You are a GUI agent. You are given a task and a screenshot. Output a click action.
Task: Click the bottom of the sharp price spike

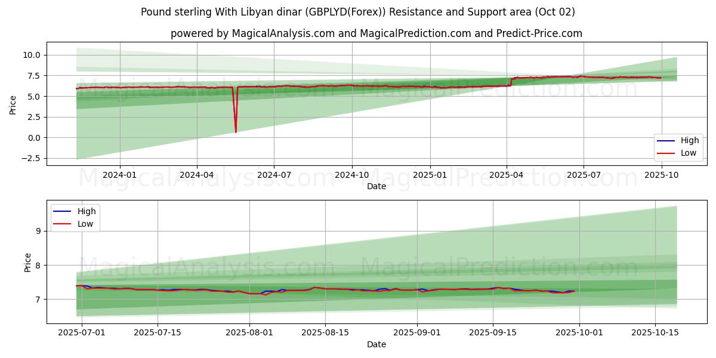pyautogui.click(x=236, y=132)
